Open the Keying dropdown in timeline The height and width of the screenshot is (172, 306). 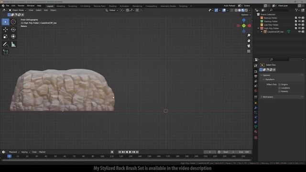point(25,152)
